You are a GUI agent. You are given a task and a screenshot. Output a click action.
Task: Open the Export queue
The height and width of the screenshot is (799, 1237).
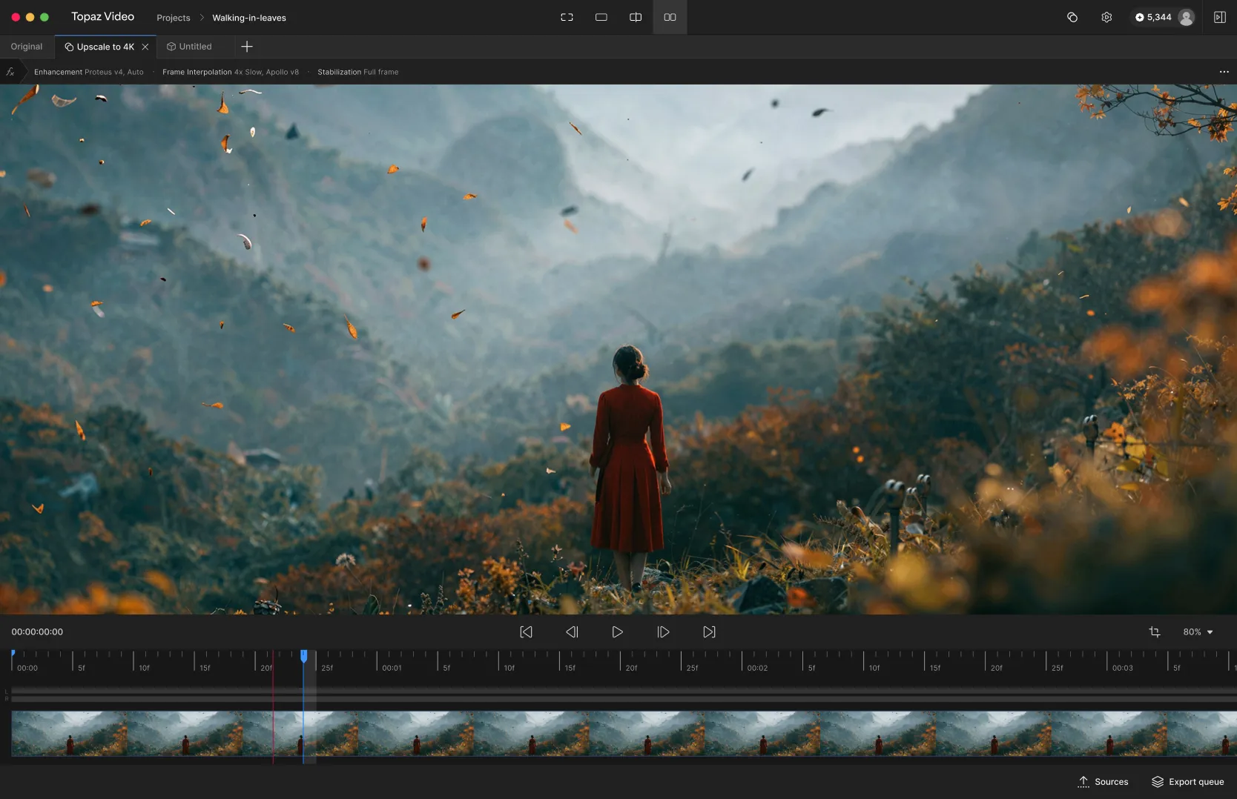[x=1188, y=782]
